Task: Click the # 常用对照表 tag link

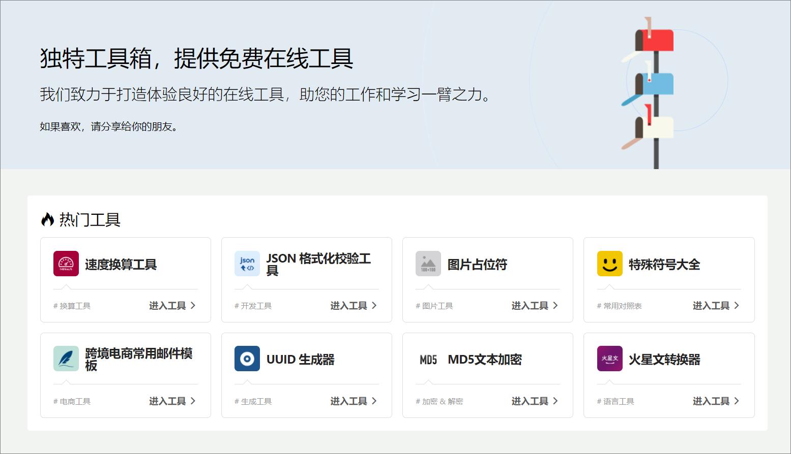Action: (x=619, y=305)
